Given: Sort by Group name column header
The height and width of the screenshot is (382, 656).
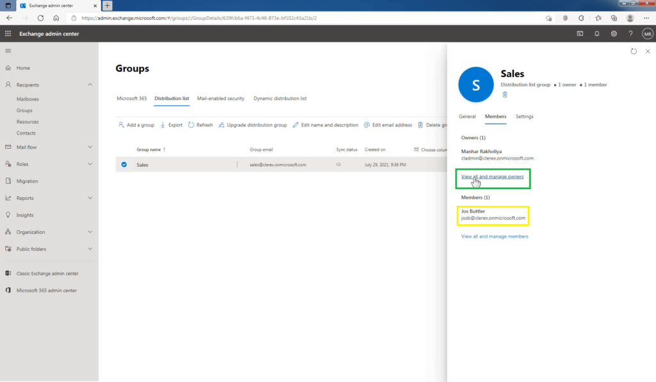Looking at the screenshot, I should 151,149.
